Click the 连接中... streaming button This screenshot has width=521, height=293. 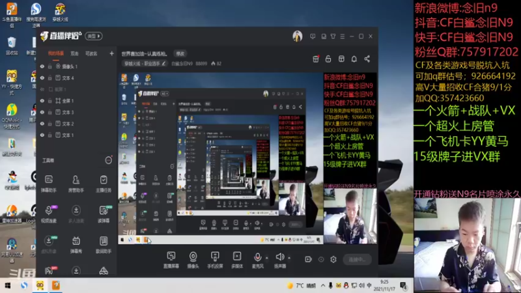click(357, 259)
